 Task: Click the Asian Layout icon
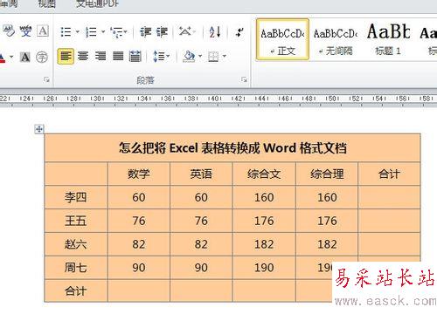tap(185, 31)
